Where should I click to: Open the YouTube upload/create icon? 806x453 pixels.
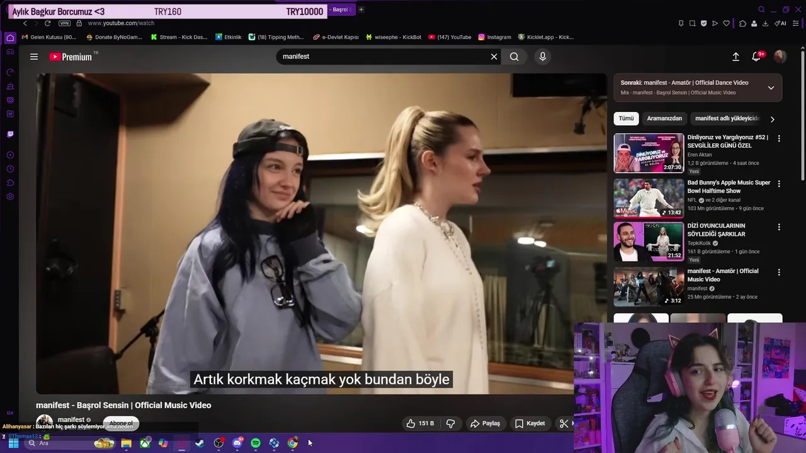coord(735,57)
